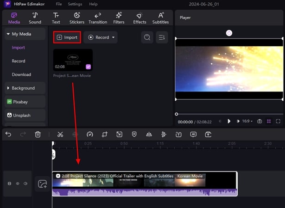Click the add text box icon
The height and width of the screenshot is (208, 285).
(178, 135)
